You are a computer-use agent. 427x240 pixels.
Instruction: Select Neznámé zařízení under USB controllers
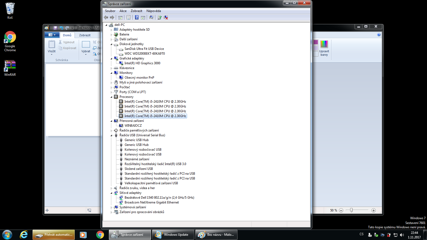pos(137,159)
